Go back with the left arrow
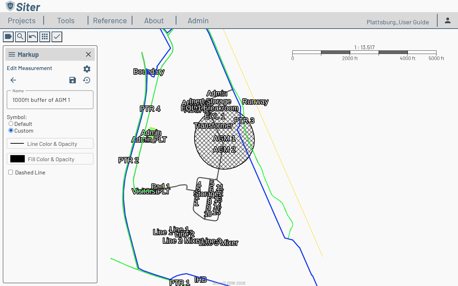Image resolution: width=458 pixels, height=286 pixels. click(x=13, y=80)
